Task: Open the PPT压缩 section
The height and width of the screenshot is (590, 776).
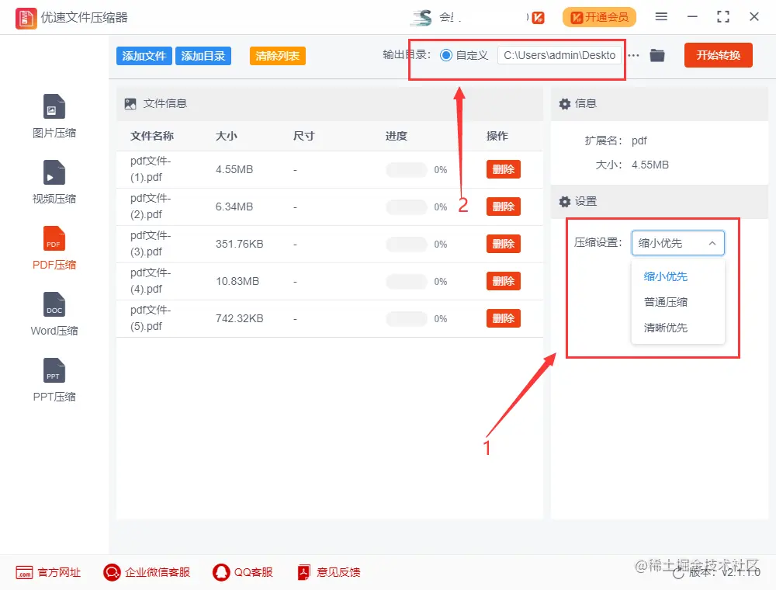Action: pyautogui.click(x=54, y=380)
